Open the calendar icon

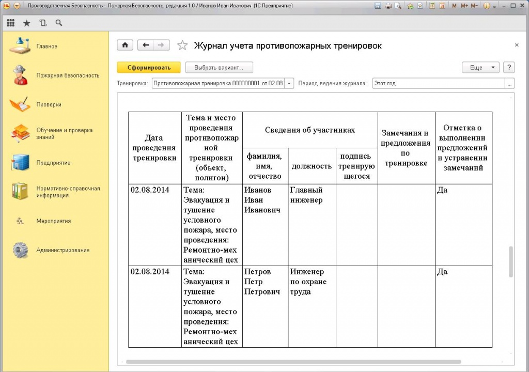[443, 6]
